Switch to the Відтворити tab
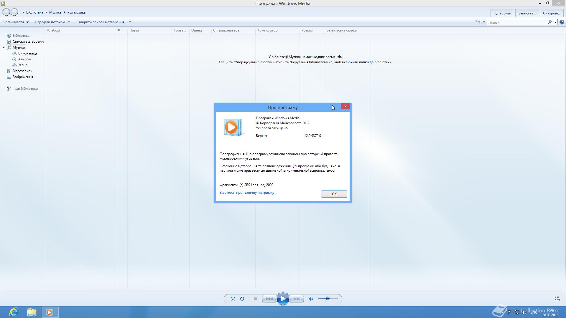The width and height of the screenshot is (566, 318). (502, 13)
